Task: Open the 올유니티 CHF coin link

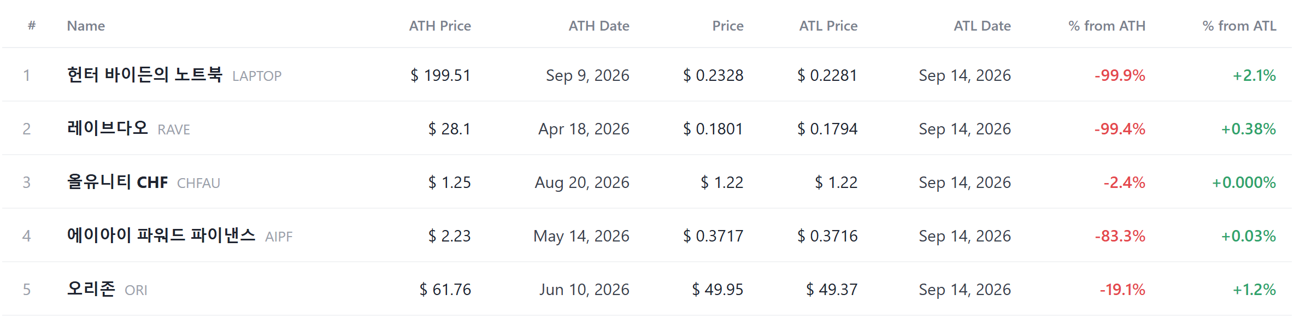Action: click(x=117, y=181)
